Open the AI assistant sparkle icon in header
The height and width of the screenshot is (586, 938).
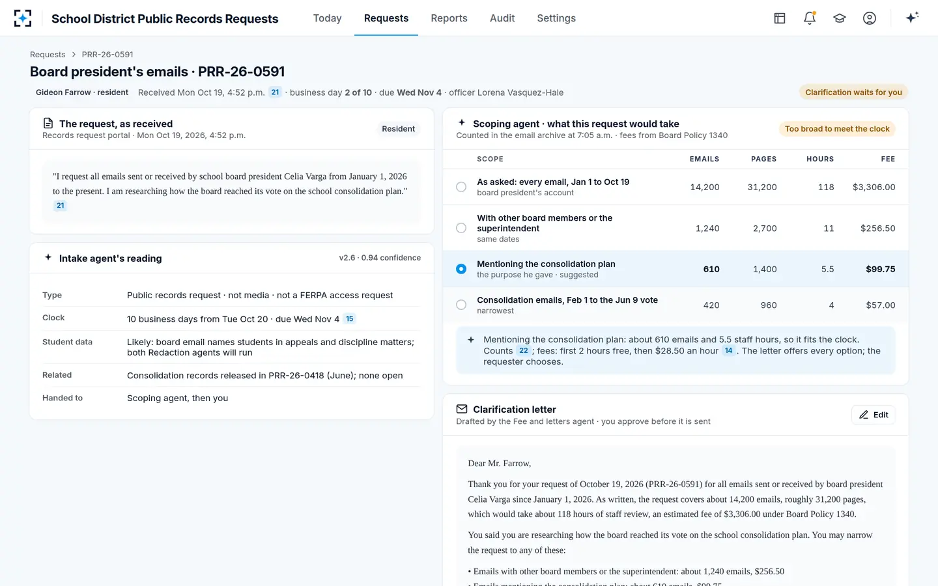tap(912, 18)
